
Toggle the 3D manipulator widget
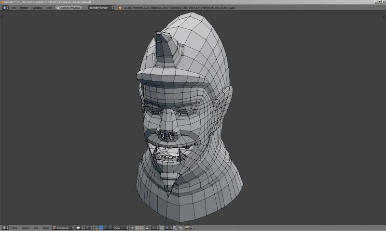coord(96,228)
